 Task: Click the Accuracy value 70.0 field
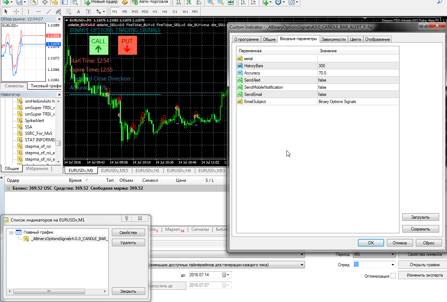pyautogui.click(x=358, y=73)
